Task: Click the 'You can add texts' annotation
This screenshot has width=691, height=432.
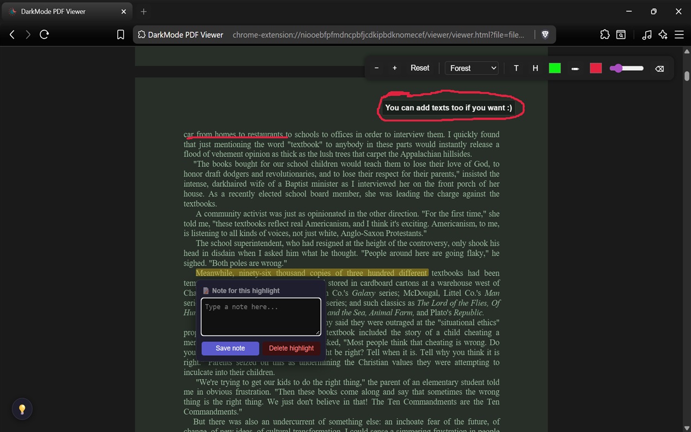Action: 449,107
